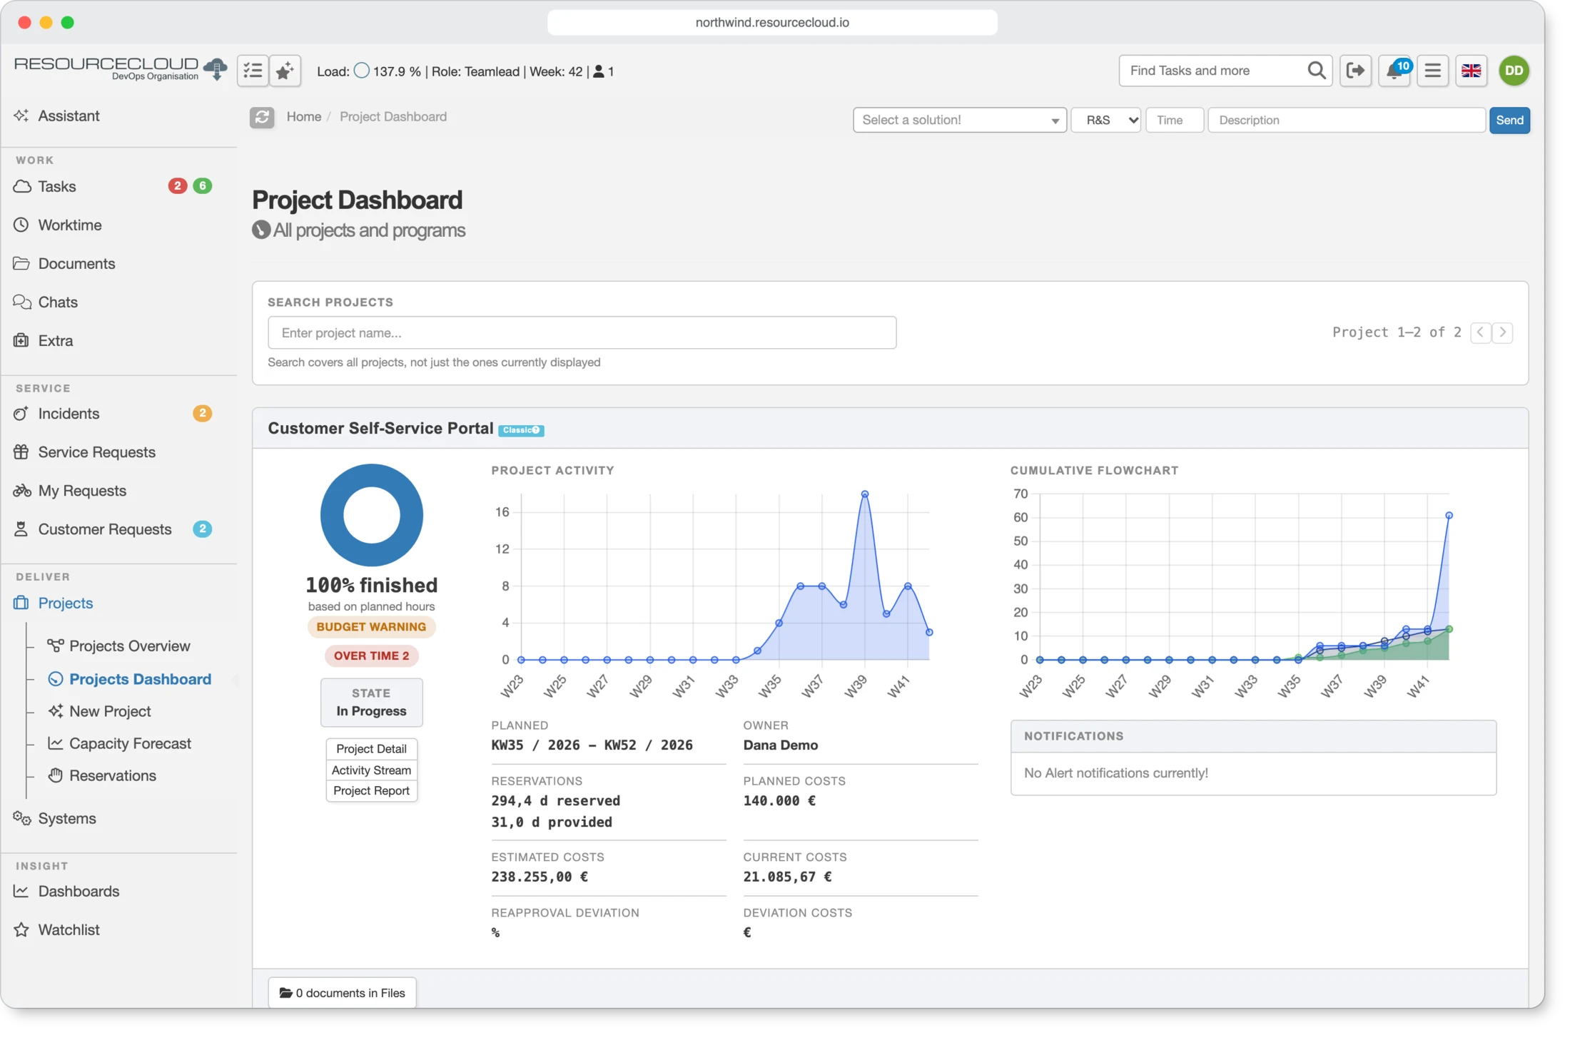The width and height of the screenshot is (1570, 1040).
Task: Click the load circle indicator
Action: [x=362, y=71]
